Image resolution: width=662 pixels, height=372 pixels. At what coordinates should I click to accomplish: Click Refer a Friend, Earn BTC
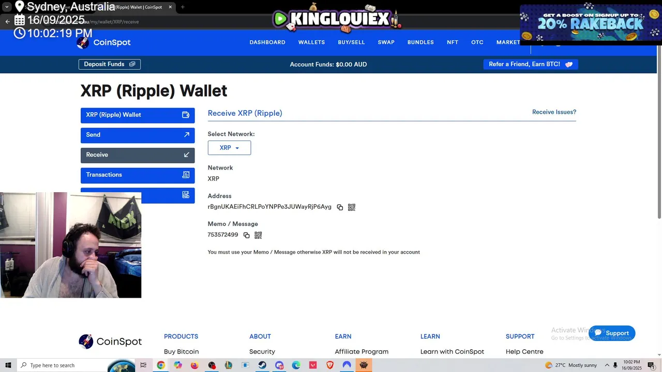pyautogui.click(x=531, y=64)
